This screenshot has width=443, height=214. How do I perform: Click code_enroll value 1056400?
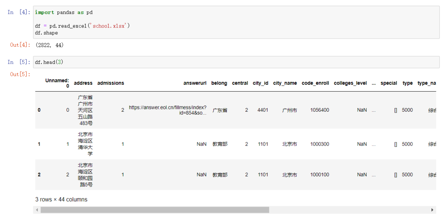(x=320, y=110)
